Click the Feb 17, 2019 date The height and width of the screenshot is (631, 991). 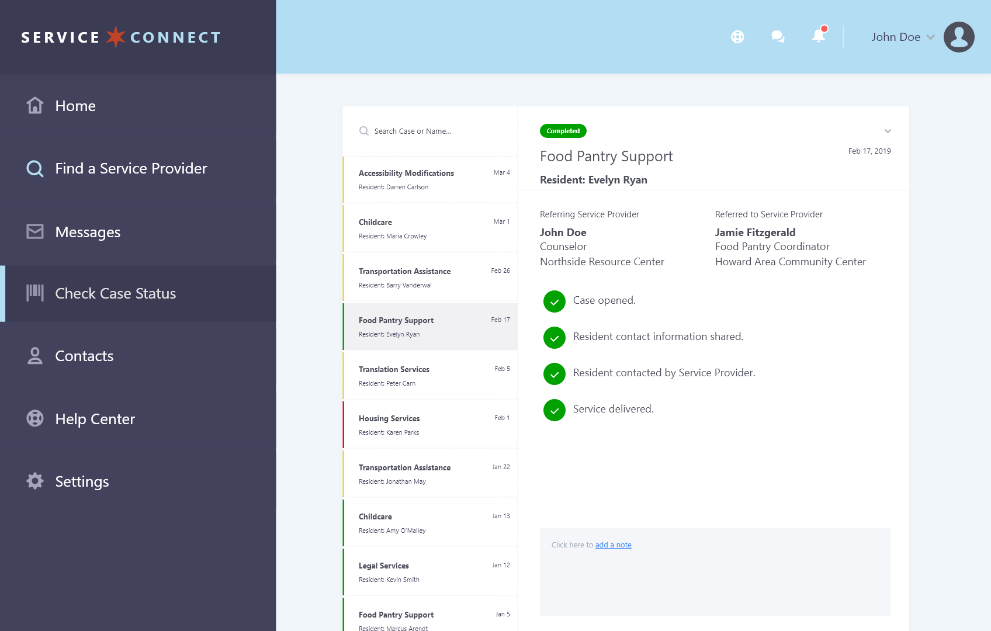click(869, 151)
